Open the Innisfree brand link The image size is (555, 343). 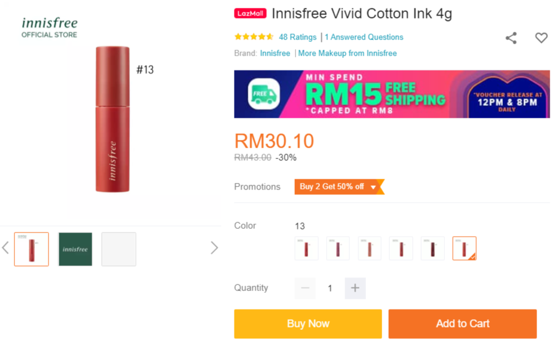[x=275, y=53]
